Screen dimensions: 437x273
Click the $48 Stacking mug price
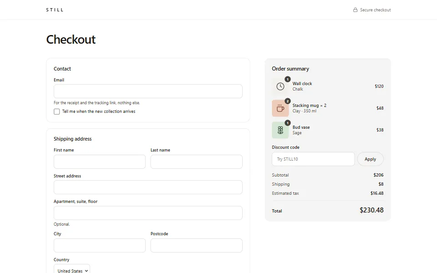pyautogui.click(x=380, y=108)
